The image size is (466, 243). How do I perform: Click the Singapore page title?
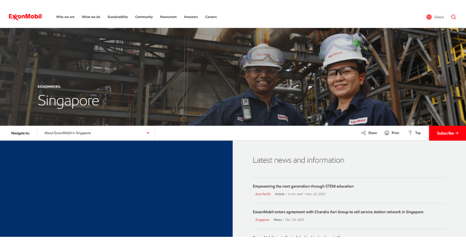pyautogui.click(x=68, y=101)
